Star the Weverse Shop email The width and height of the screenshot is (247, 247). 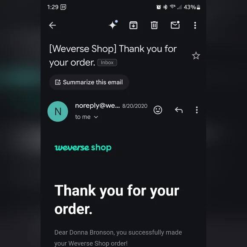[x=196, y=56]
